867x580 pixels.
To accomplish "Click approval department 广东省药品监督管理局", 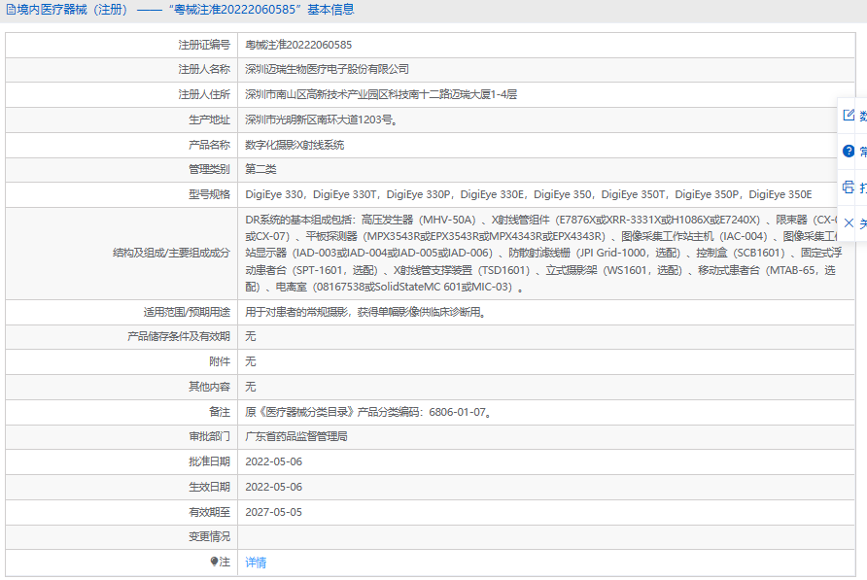I will 296,436.
